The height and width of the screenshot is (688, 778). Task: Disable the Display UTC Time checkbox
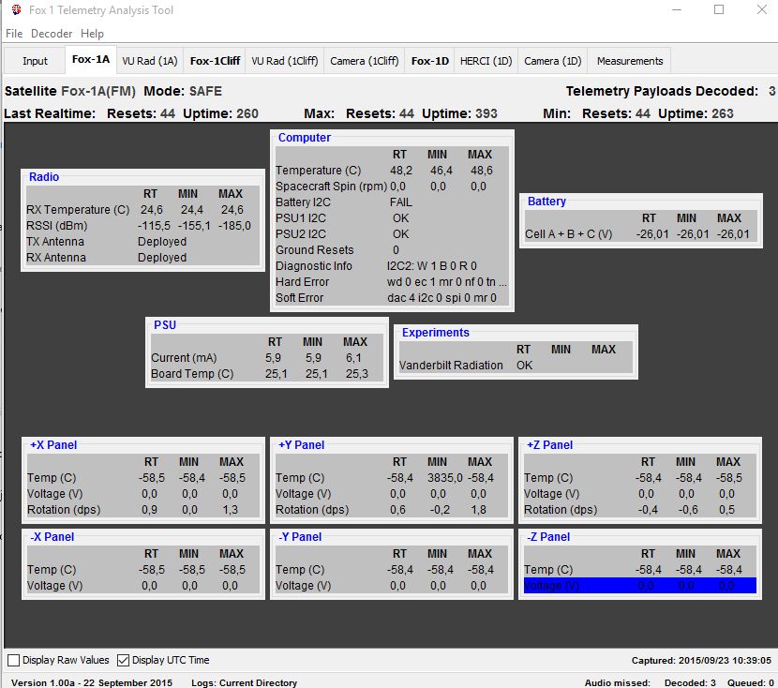click(126, 660)
